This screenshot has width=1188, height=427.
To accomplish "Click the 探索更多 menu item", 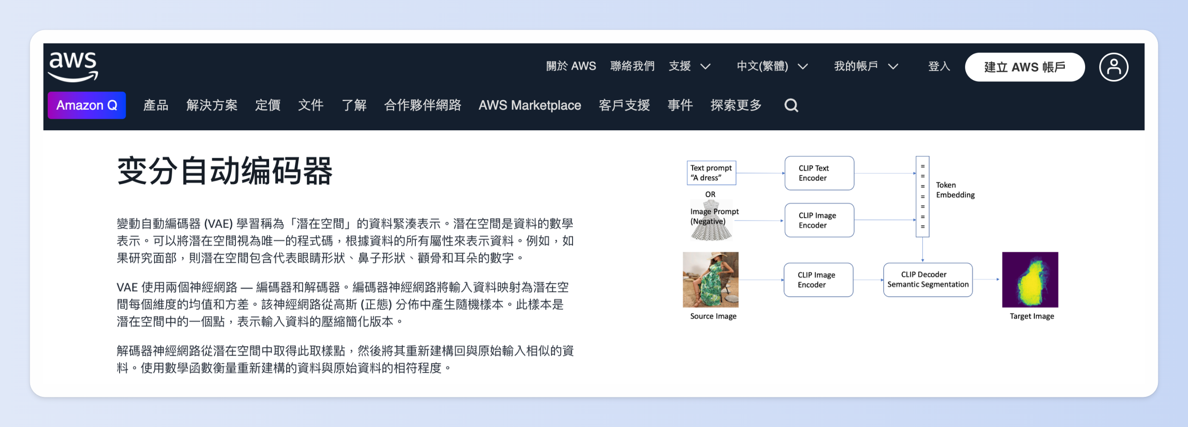I will 736,105.
